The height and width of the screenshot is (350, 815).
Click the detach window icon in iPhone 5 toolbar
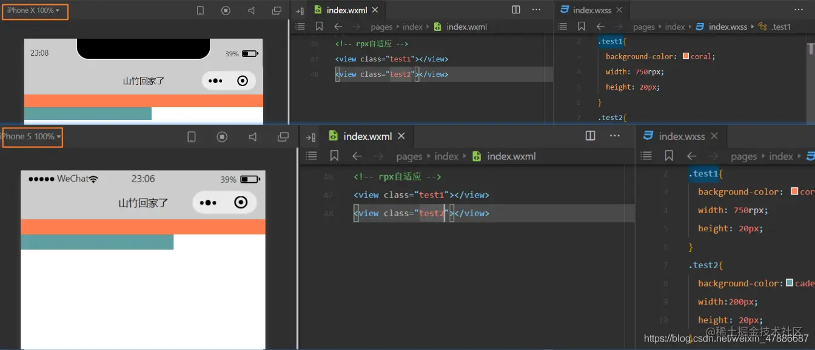pos(283,137)
